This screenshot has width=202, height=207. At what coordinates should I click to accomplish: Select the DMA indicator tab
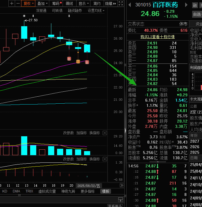(16, 191)
